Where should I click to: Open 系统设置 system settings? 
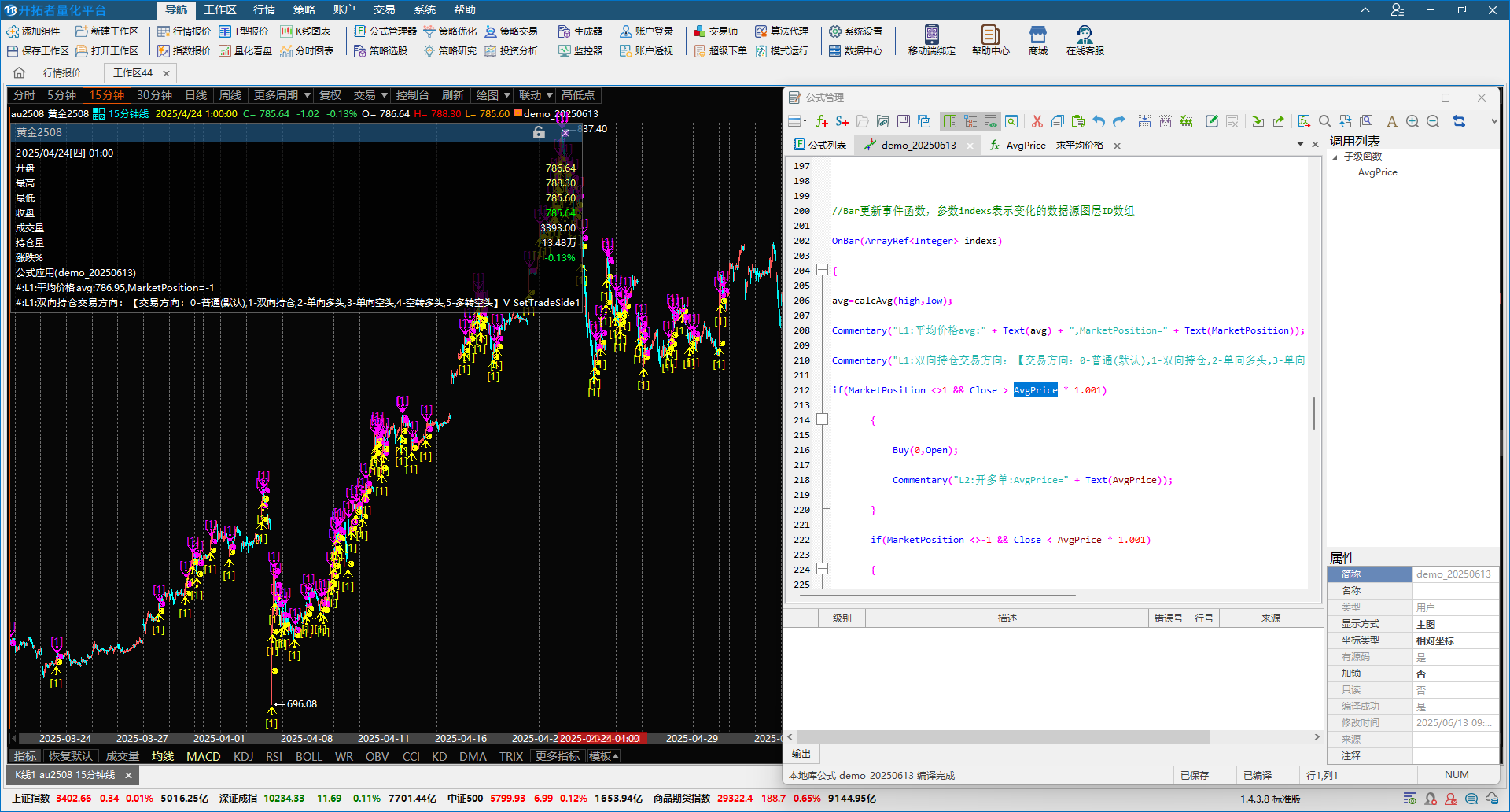(x=856, y=31)
